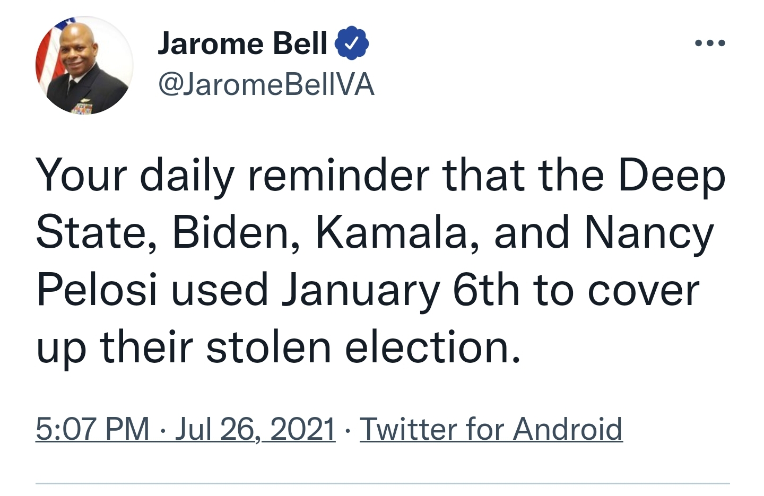Click the word "Pelosi" in the tweet

point(97,290)
